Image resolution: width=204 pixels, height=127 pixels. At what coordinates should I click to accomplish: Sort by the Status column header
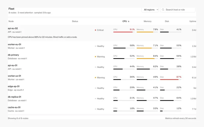75,21
